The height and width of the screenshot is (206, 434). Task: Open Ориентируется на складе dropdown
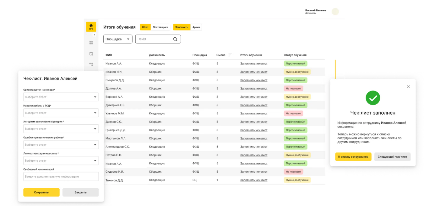(x=61, y=97)
